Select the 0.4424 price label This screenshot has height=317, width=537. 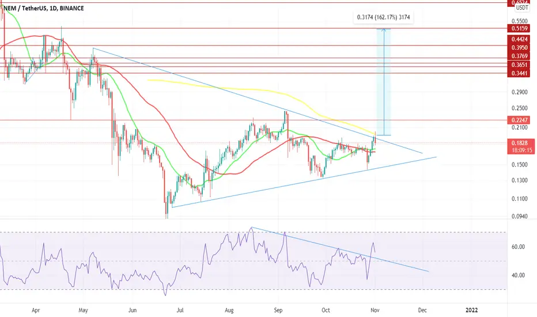519,39
